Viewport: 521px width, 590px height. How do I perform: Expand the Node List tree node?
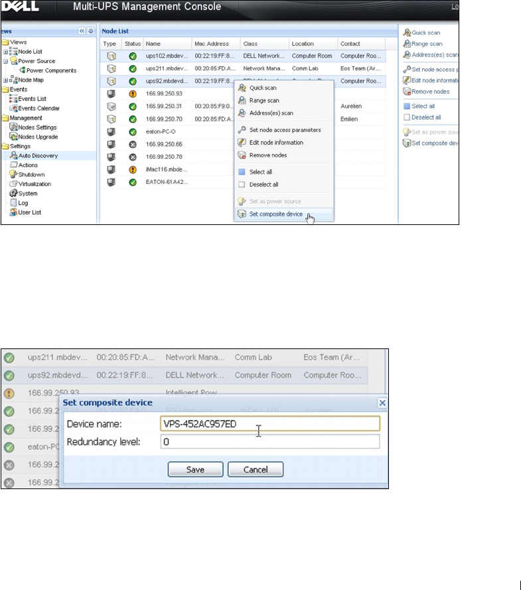click(x=6, y=52)
